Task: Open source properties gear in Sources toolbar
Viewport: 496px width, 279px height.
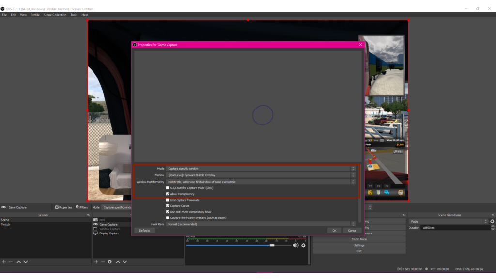Action: (110, 262)
